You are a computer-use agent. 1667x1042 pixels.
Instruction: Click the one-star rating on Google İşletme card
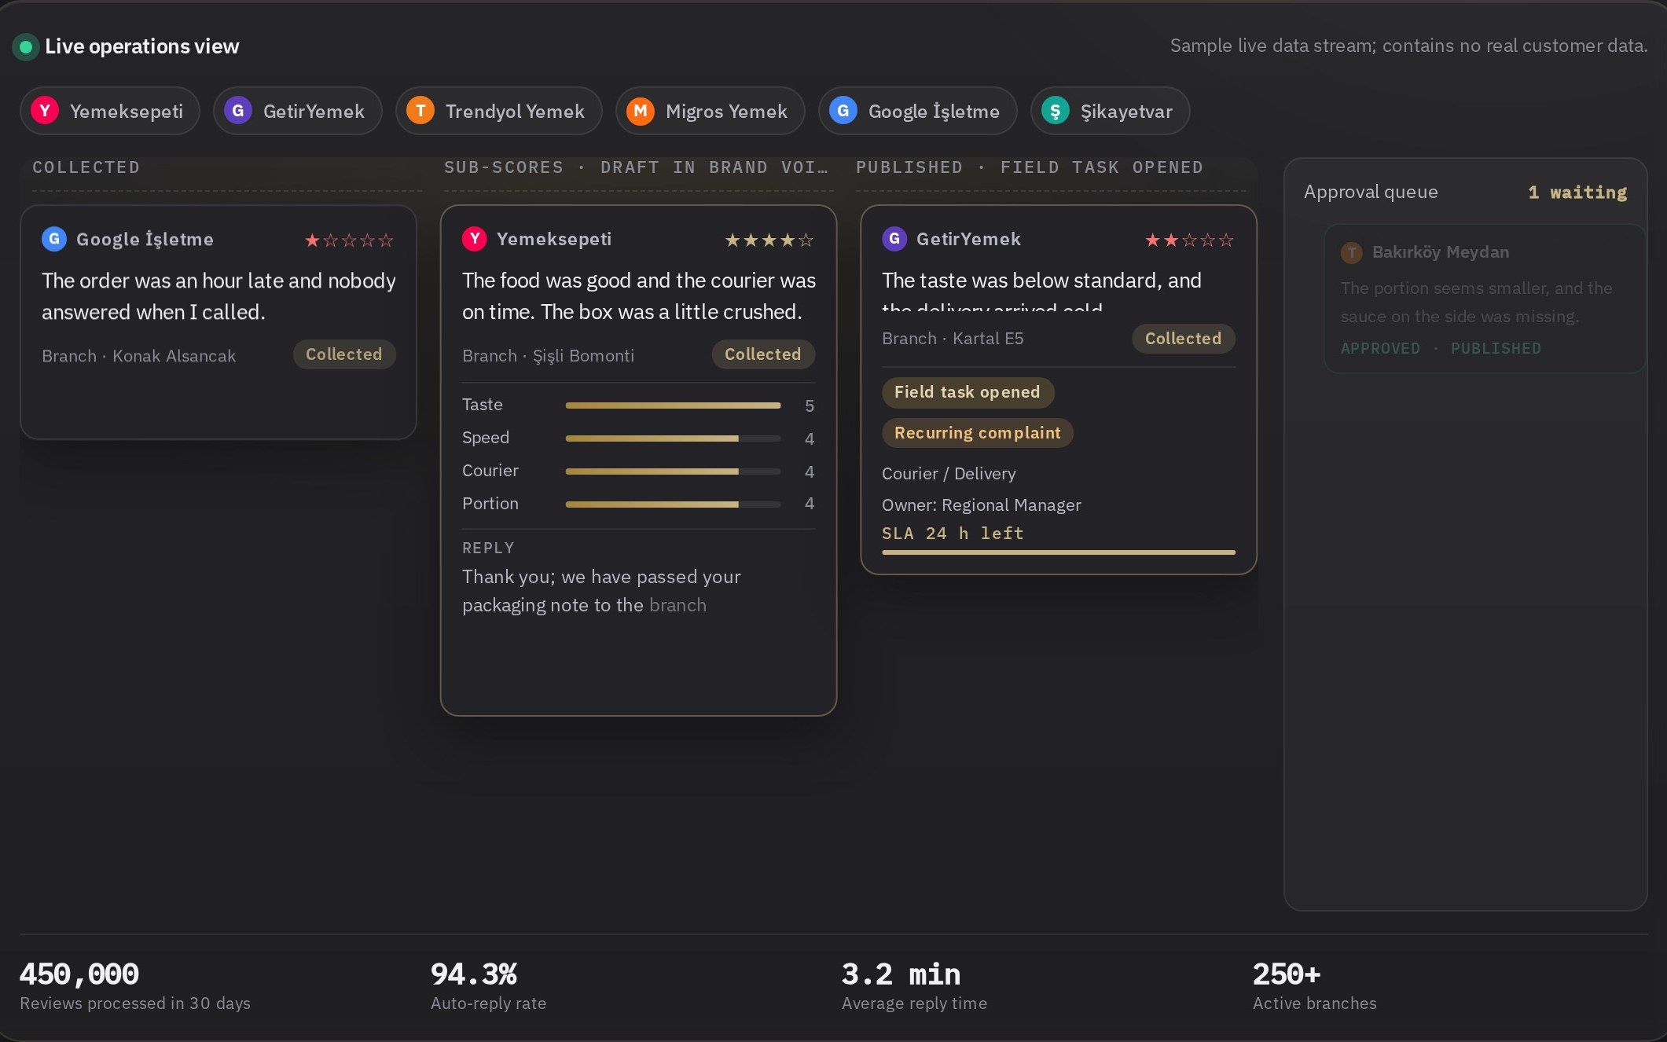(349, 240)
